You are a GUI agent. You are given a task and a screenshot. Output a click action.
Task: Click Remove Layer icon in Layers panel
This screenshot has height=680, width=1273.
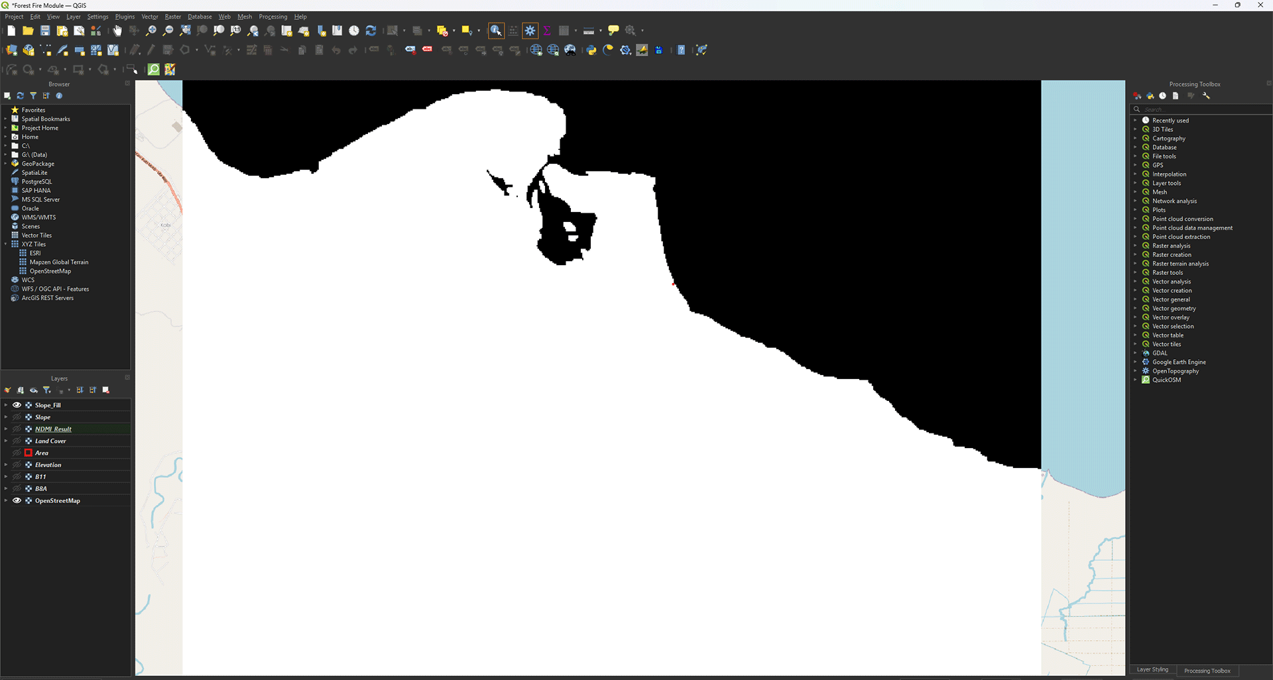coord(106,390)
